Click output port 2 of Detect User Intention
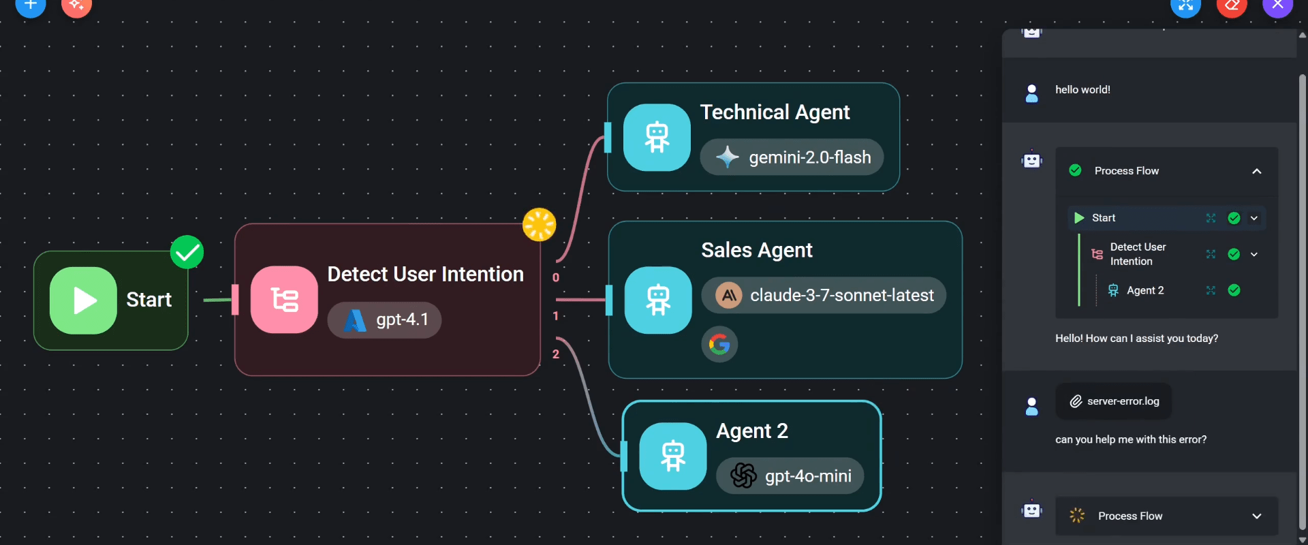This screenshot has height=545, width=1308. tap(556, 354)
